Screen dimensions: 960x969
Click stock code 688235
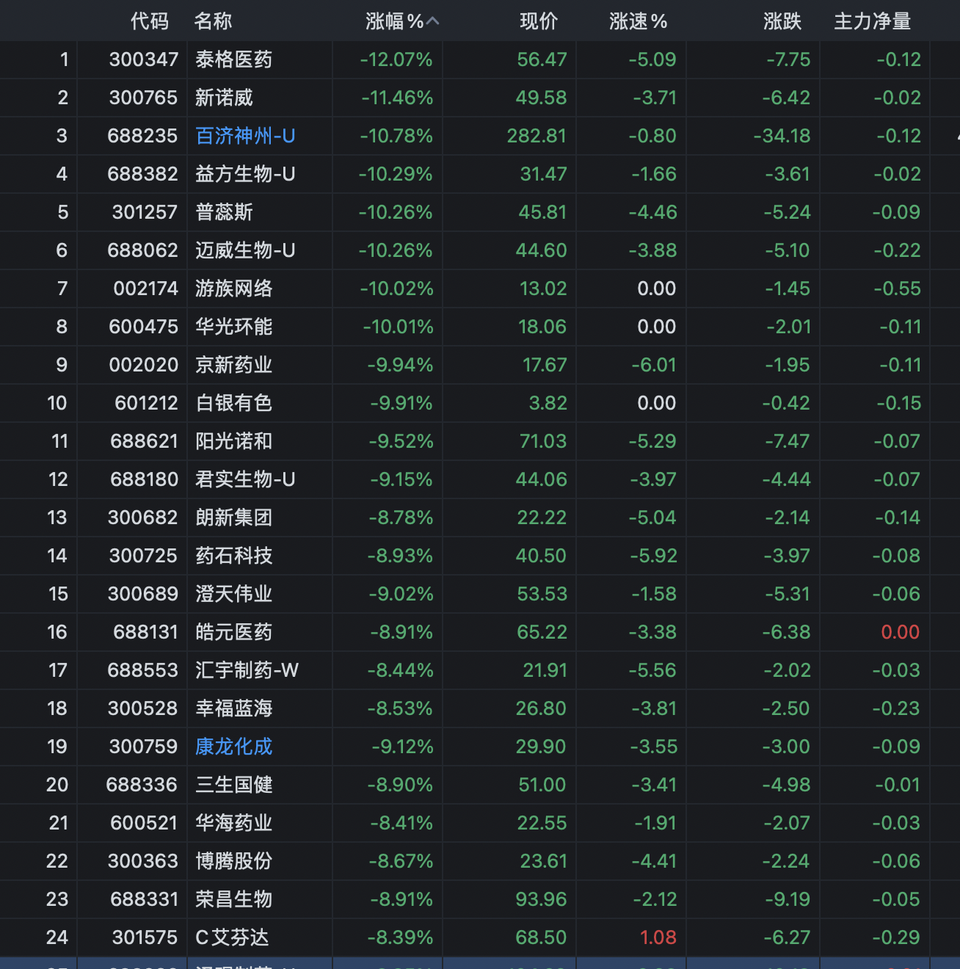(142, 136)
